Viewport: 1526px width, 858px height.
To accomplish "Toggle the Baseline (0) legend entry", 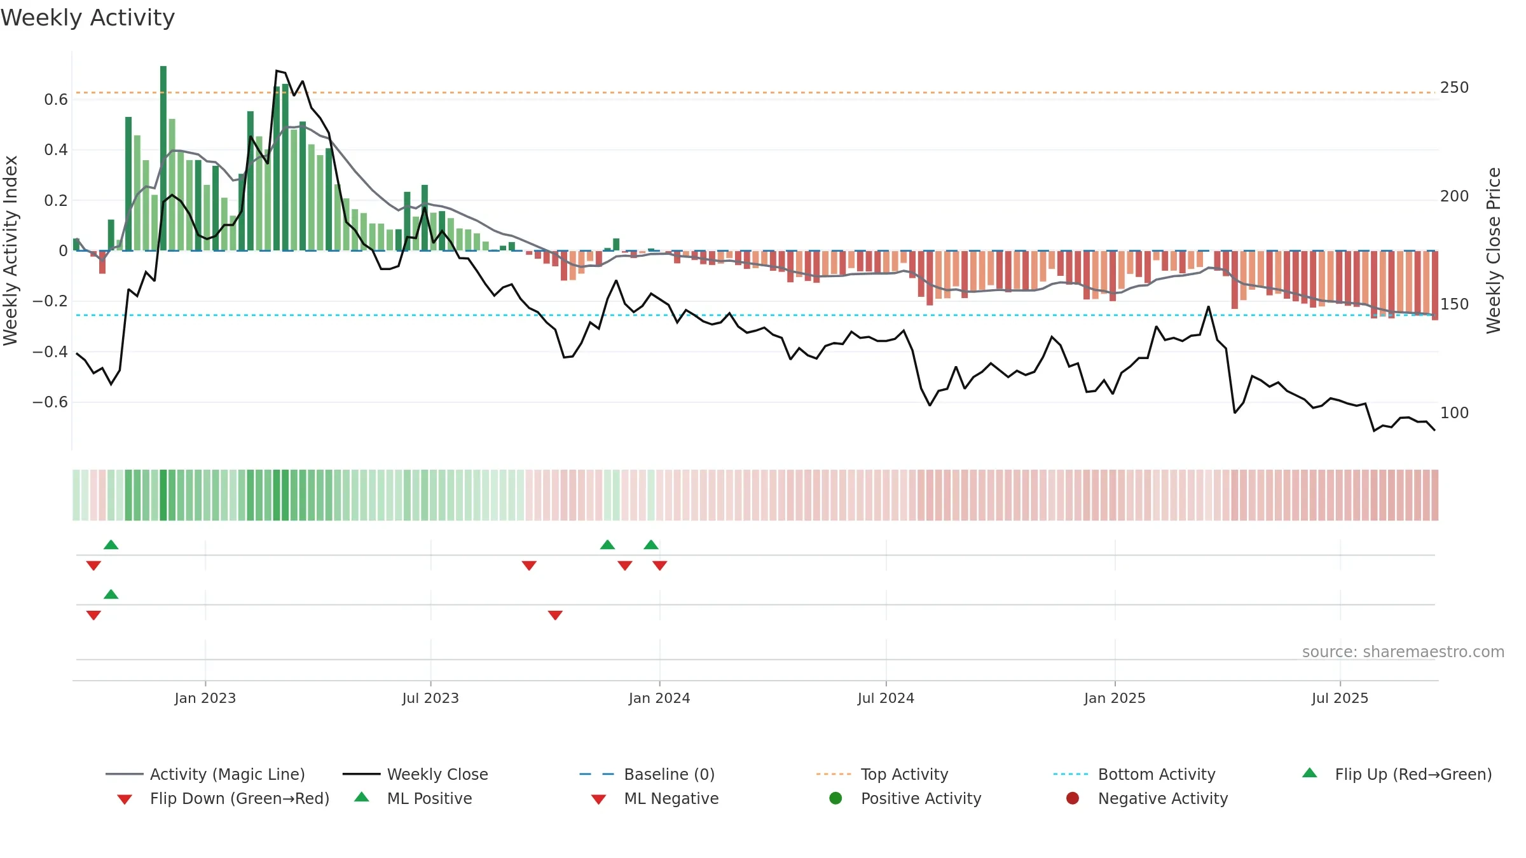I will 647,774.
